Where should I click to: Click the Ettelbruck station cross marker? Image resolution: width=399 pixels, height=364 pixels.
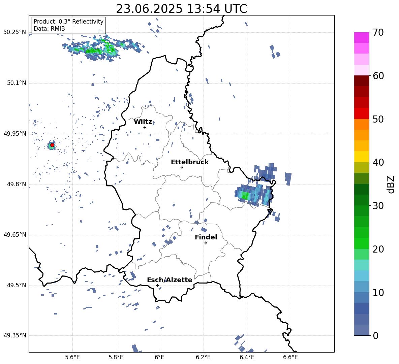click(x=182, y=168)
